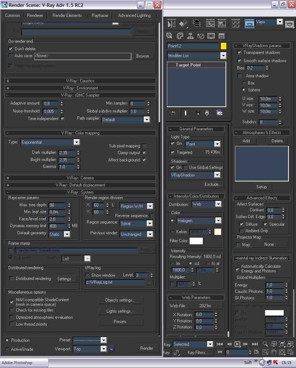Toggle Time independent checkbox
Viewport: 296px width, 368px height.
tap(62, 119)
